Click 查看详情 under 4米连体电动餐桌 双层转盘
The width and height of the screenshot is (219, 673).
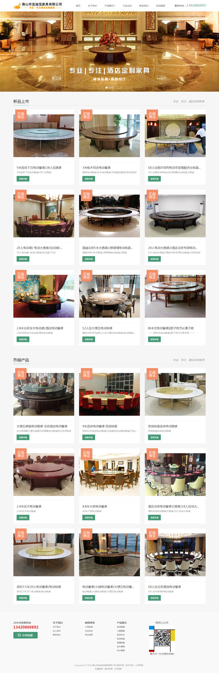[x=89, y=437]
